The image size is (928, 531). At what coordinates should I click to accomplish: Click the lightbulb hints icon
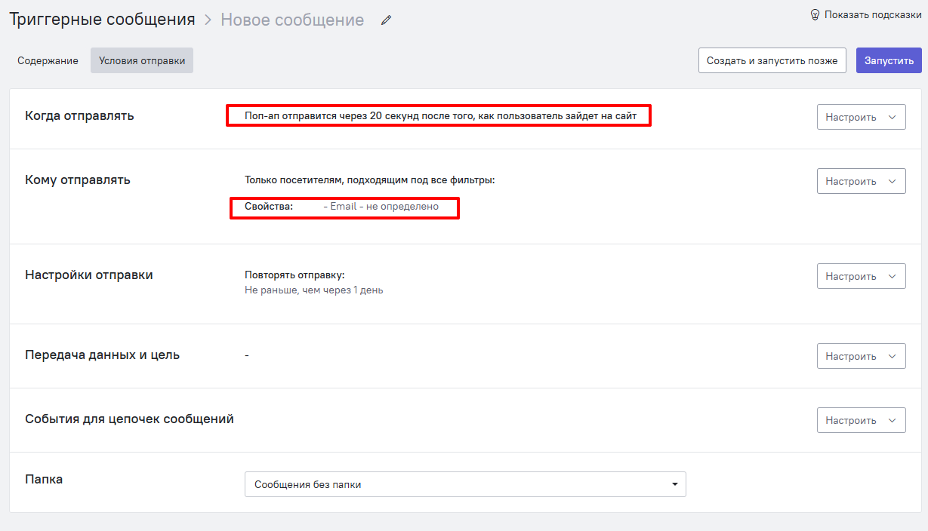[x=815, y=14]
